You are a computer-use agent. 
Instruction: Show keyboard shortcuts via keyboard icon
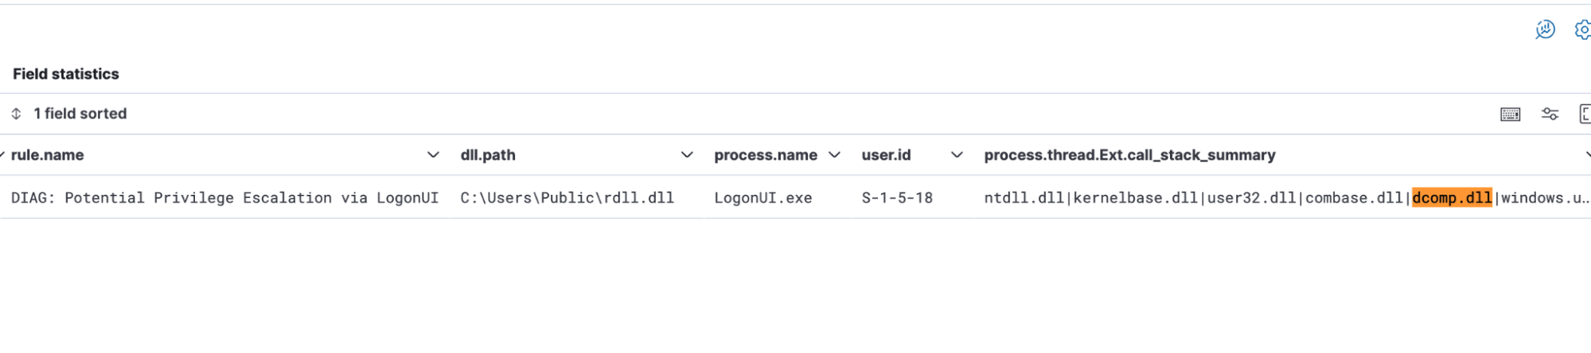click(1510, 114)
